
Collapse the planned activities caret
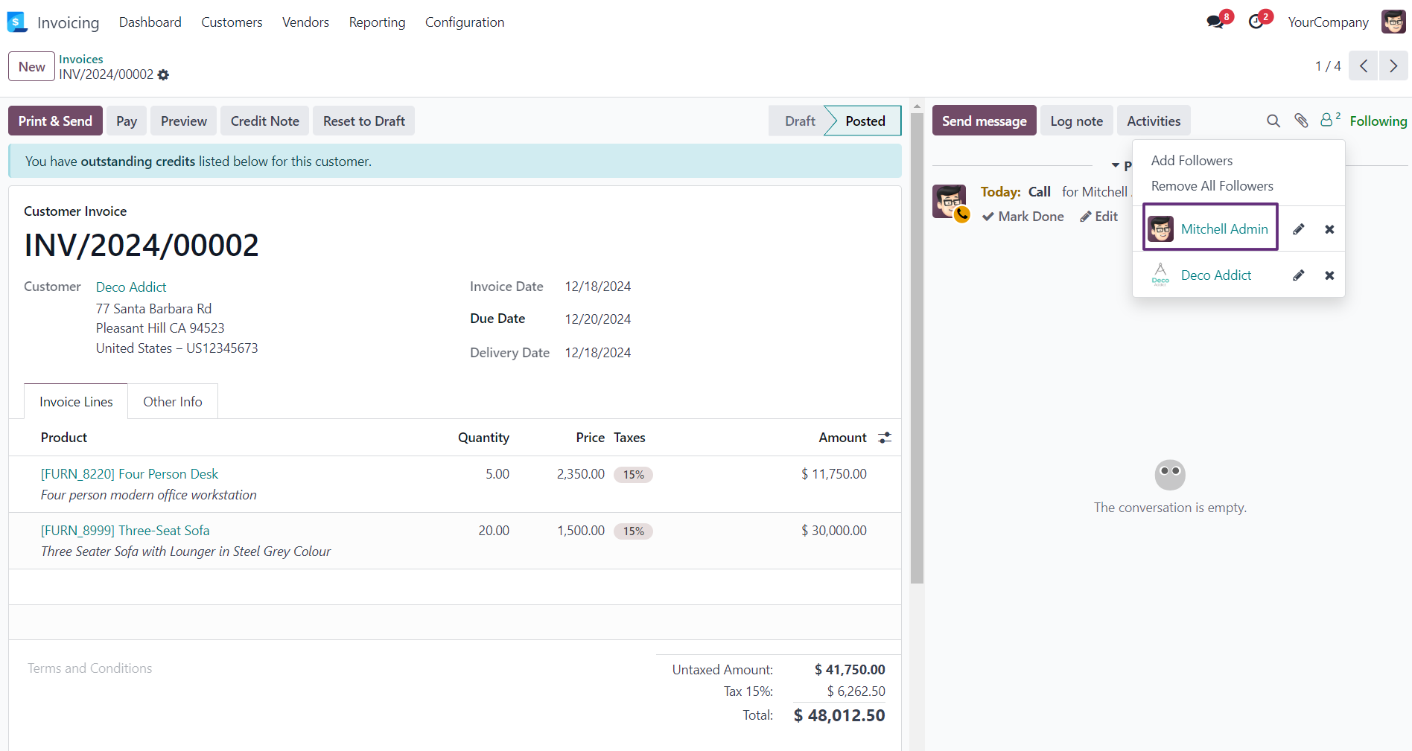tap(1116, 165)
